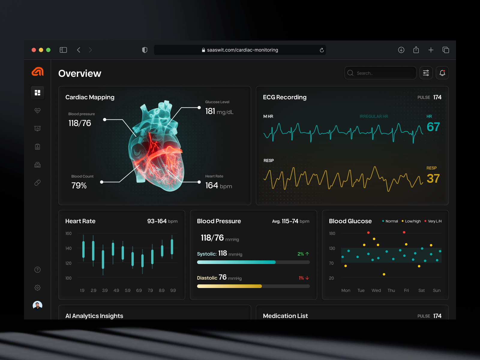Click the Normal legend item in Blood Glucose
480x360 pixels.
pyautogui.click(x=390, y=221)
